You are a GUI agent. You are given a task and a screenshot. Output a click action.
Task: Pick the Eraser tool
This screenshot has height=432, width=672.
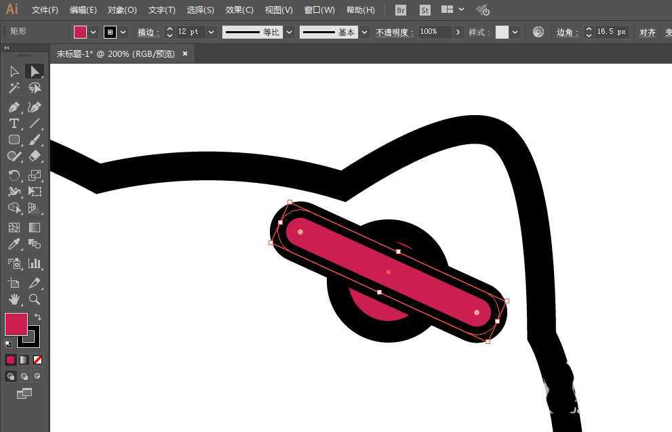pyautogui.click(x=35, y=156)
